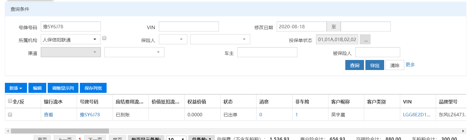The height and width of the screenshot is (140, 468).
Task: Click the horizontal scrollbar thumb
Action: 60,131
